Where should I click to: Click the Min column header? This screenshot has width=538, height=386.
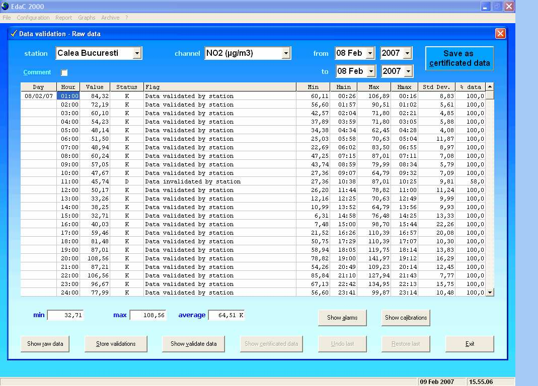click(313, 87)
